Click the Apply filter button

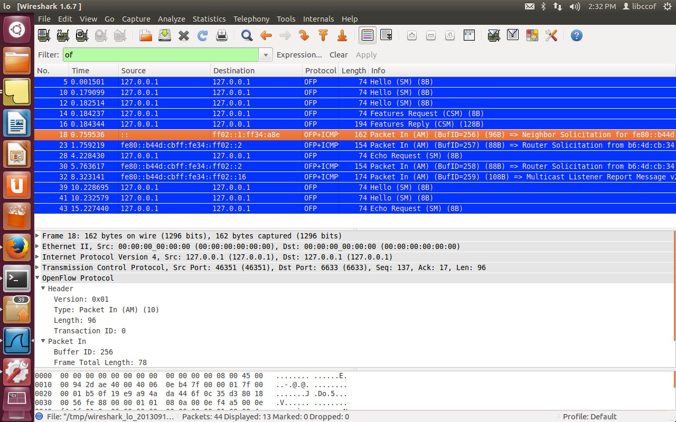366,55
